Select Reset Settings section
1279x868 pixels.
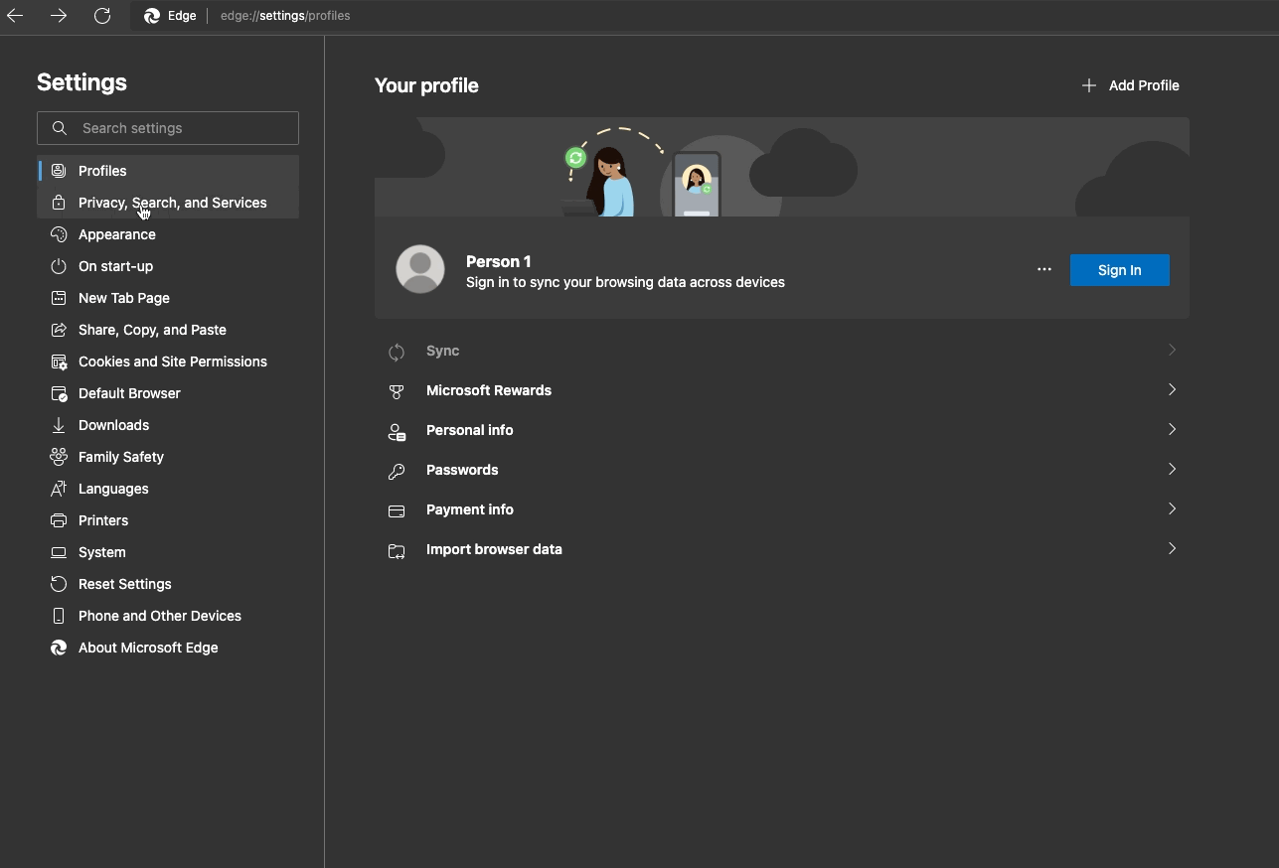coord(168,584)
